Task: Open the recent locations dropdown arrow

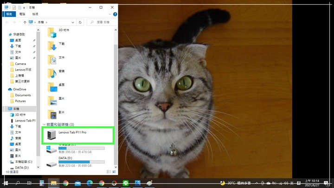Action: [20, 22]
